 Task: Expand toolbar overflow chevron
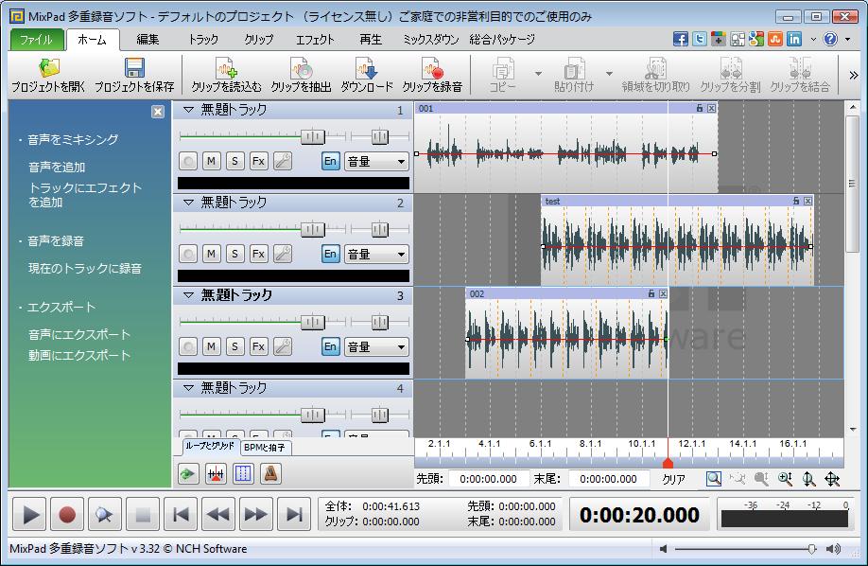[x=853, y=75]
